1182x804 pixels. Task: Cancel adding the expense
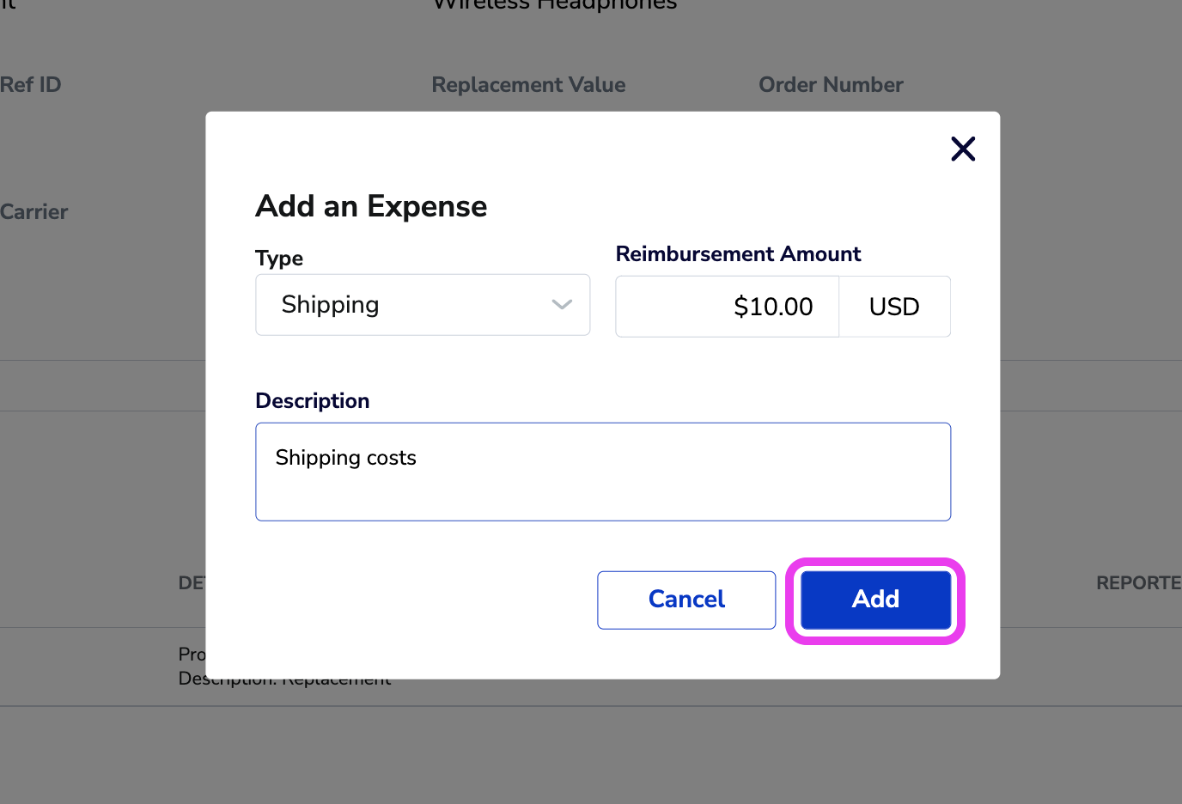(686, 600)
